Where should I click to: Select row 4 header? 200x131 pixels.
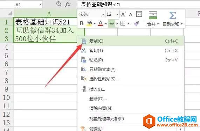tap(7, 47)
